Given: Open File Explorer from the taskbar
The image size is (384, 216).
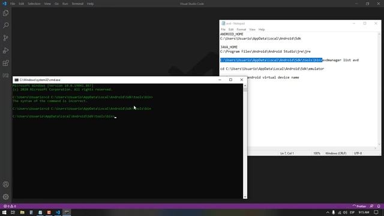Looking at the screenshot, I should point(22,212).
